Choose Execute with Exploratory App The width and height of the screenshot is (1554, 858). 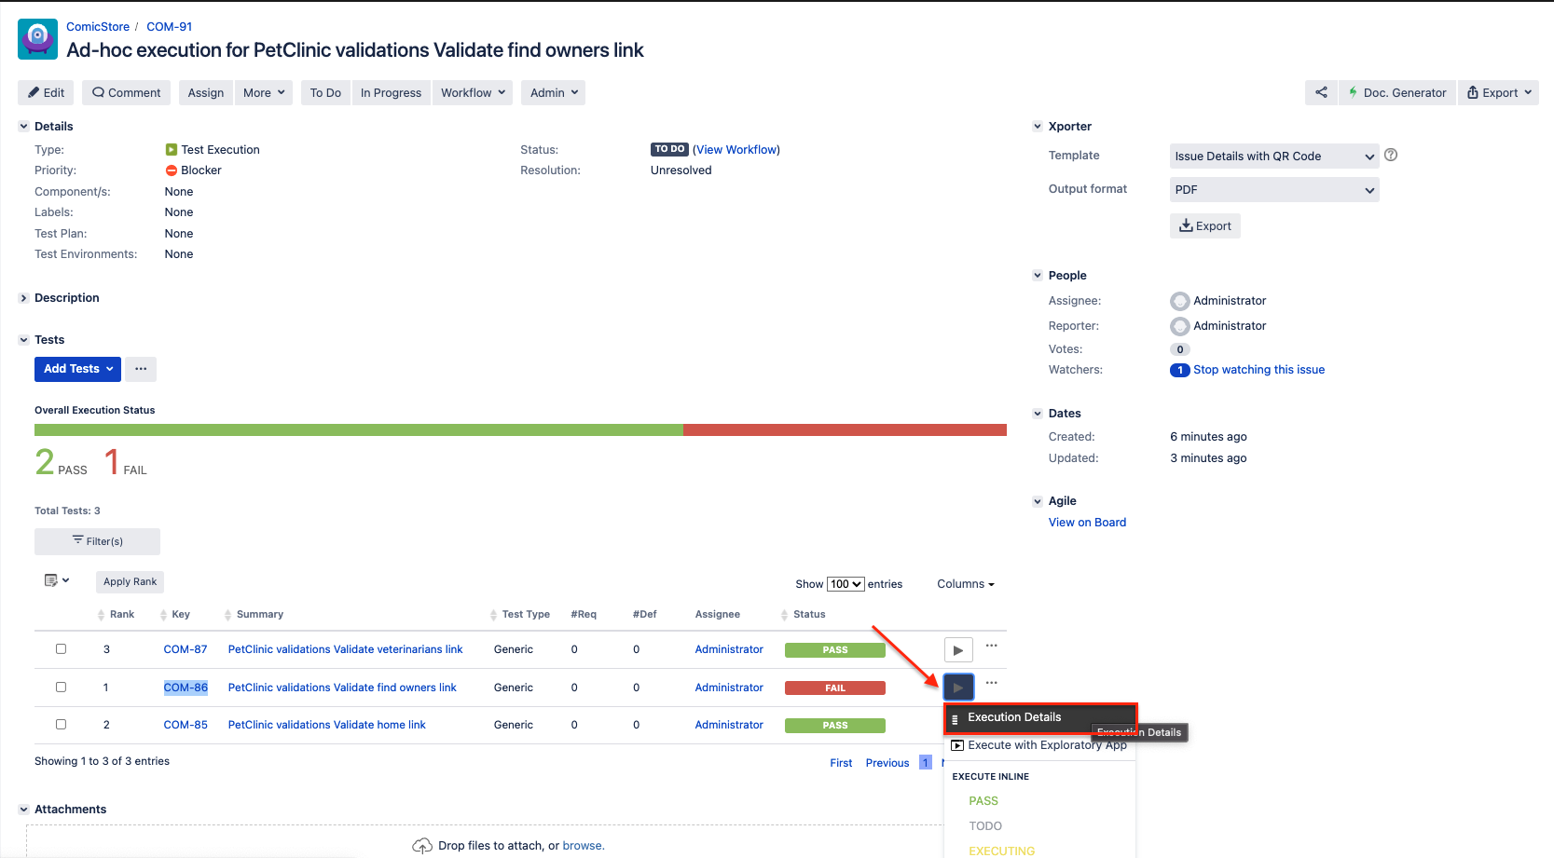pos(1038,745)
